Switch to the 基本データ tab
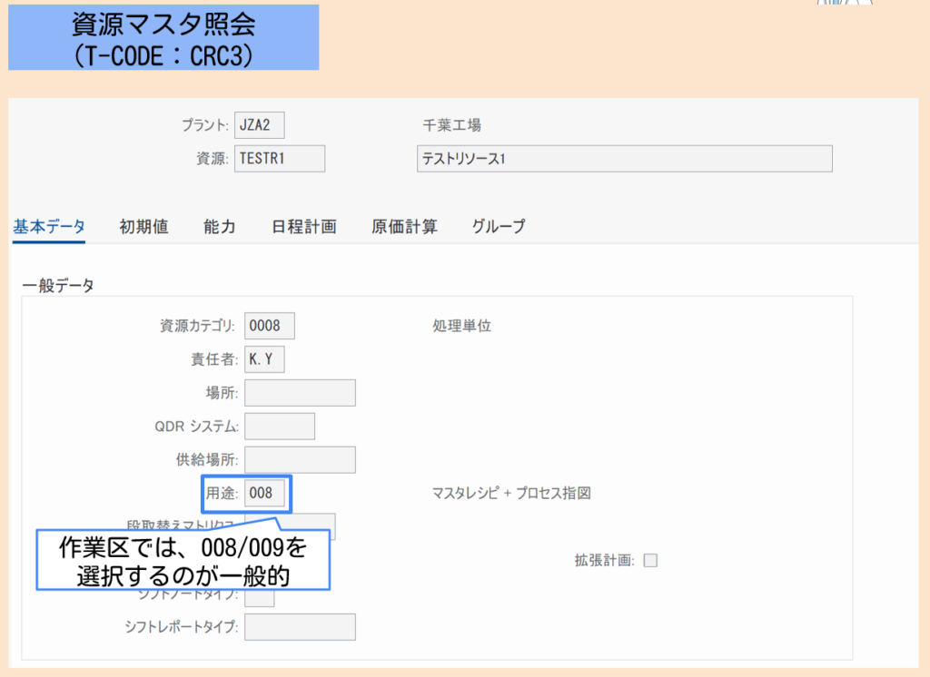The width and height of the screenshot is (930, 677). 49,227
